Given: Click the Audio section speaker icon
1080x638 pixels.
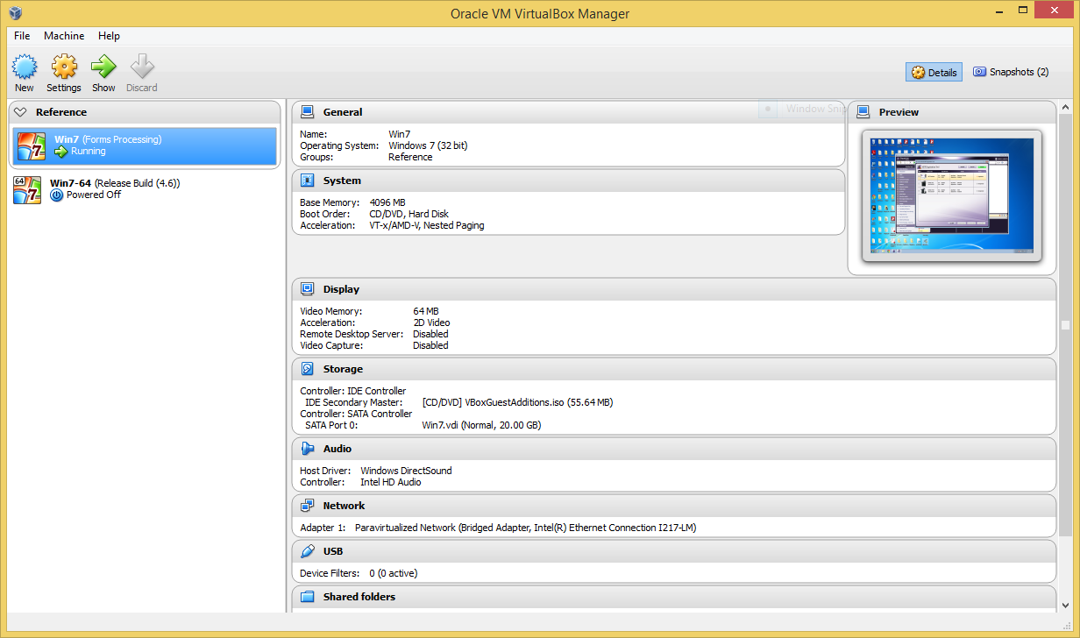Looking at the screenshot, I should tap(308, 449).
